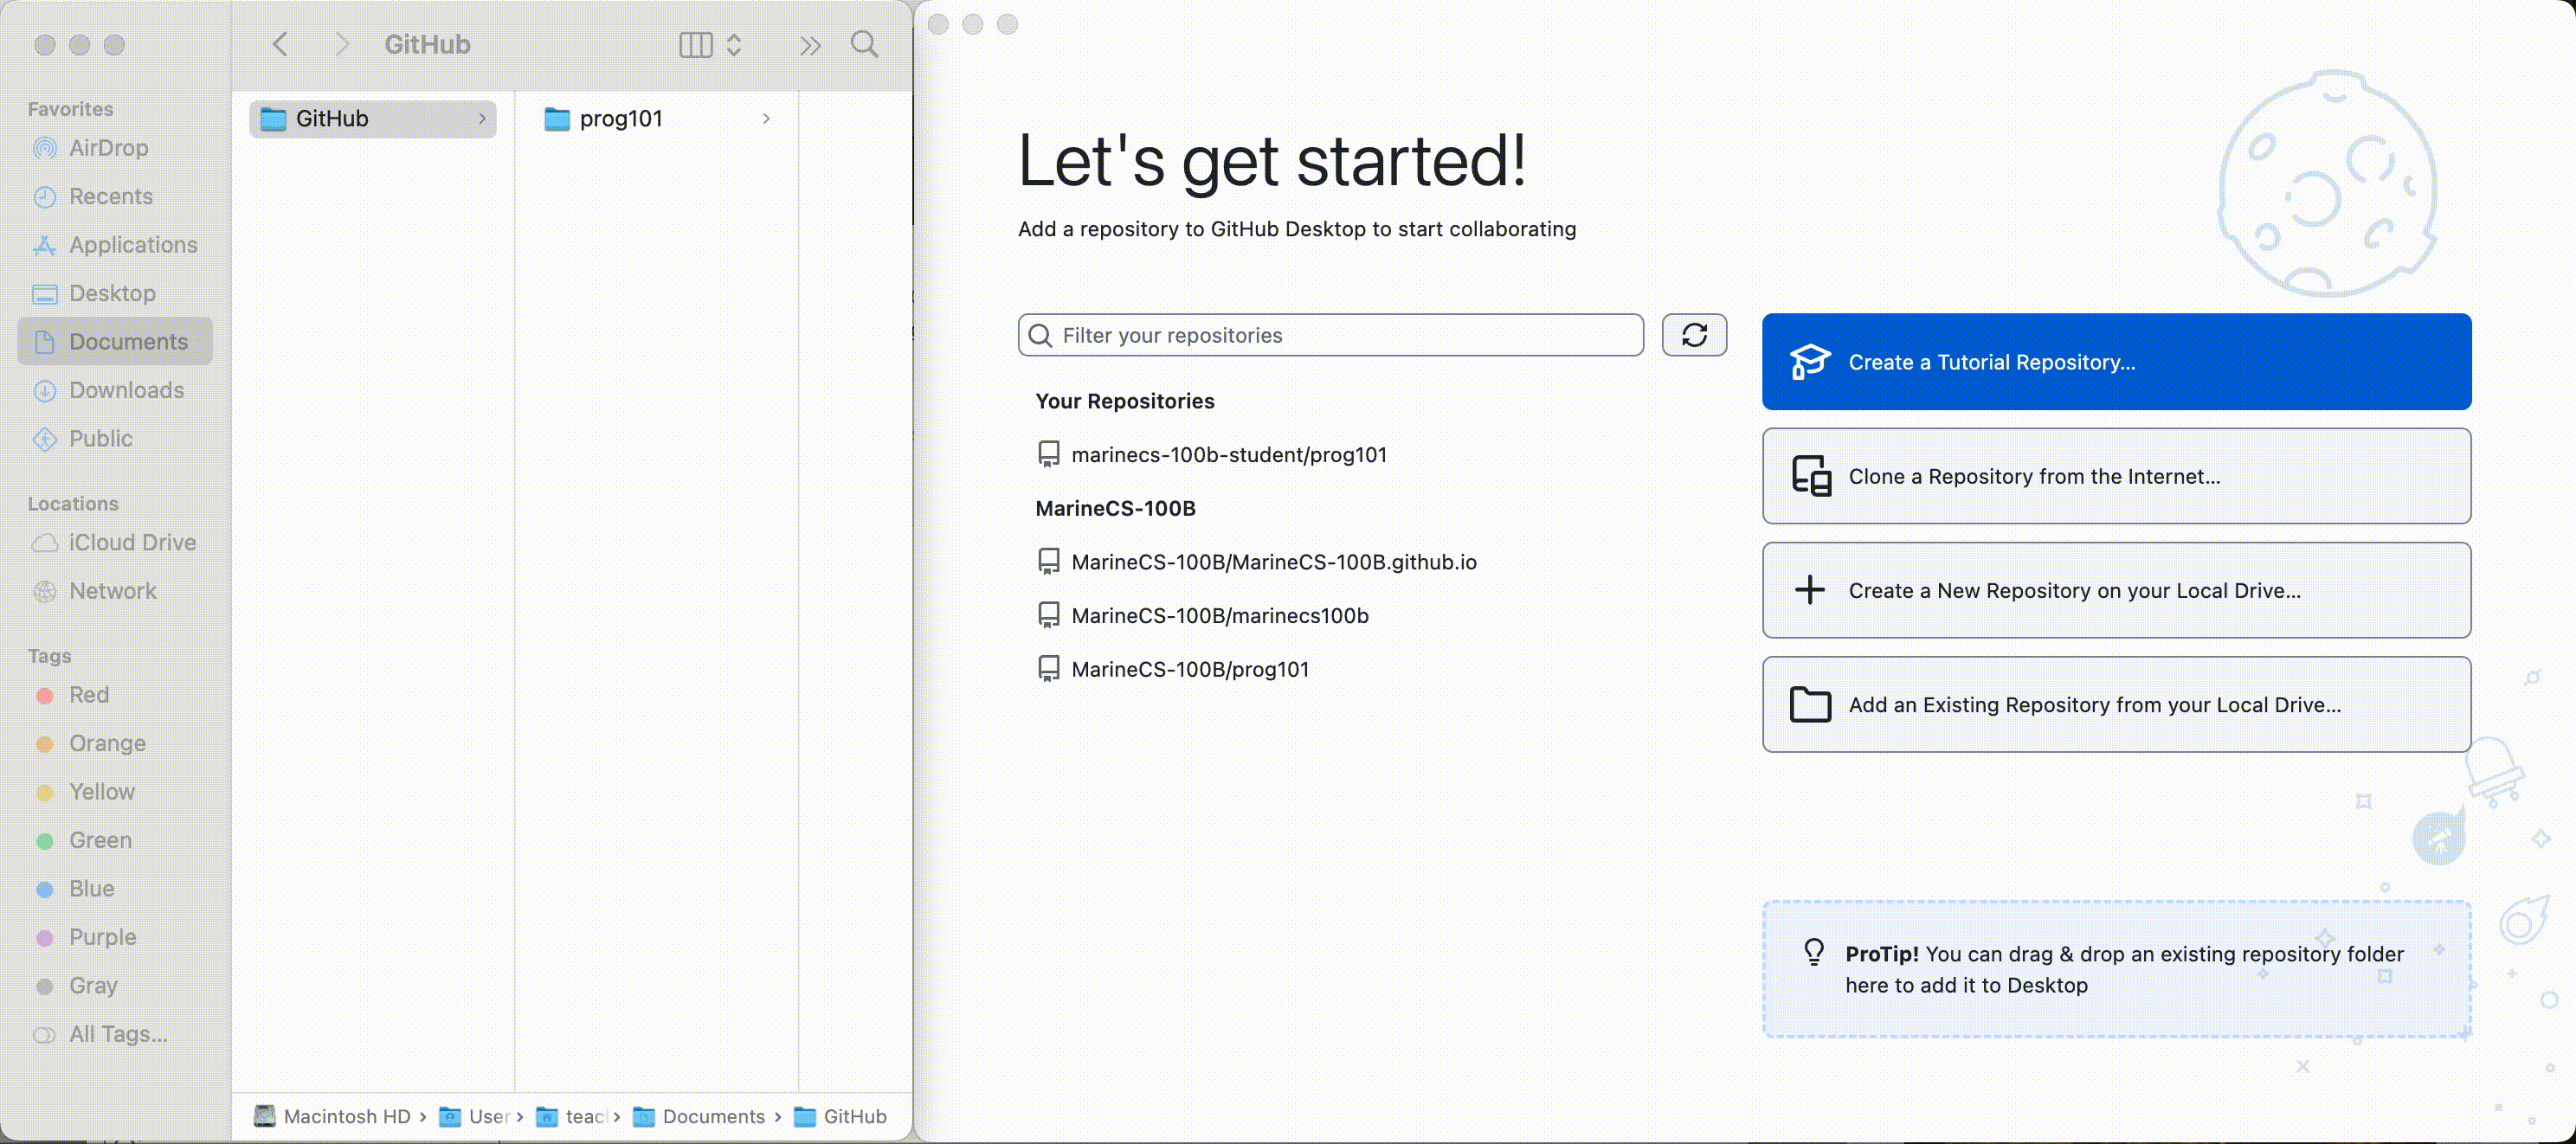
Task: Open AirDrop in Finder sidebar
Action: tap(115, 148)
